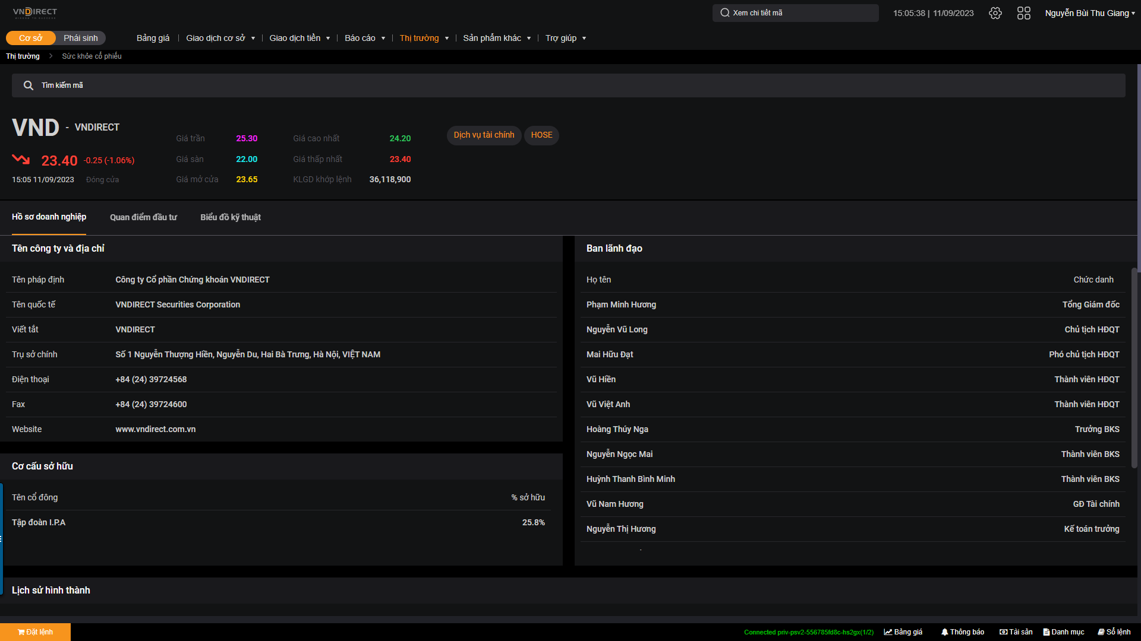The width and height of the screenshot is (1141, 641).
Task: Click shareholder 'Tập đoàn I.P.A'
Action: [39, 522]
